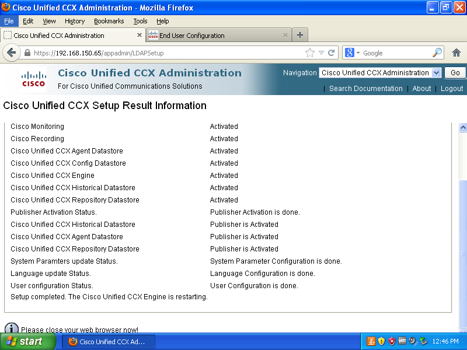This screenshot has height=350, width=467.
Task: Click the padlock site identity icon
Action: [x=27, y=53]
